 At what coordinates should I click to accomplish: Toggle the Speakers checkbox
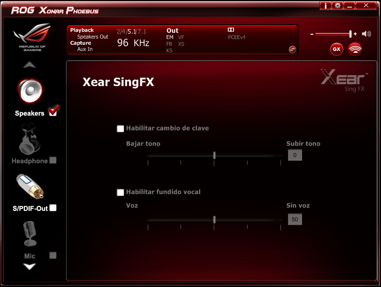(53, 111)
